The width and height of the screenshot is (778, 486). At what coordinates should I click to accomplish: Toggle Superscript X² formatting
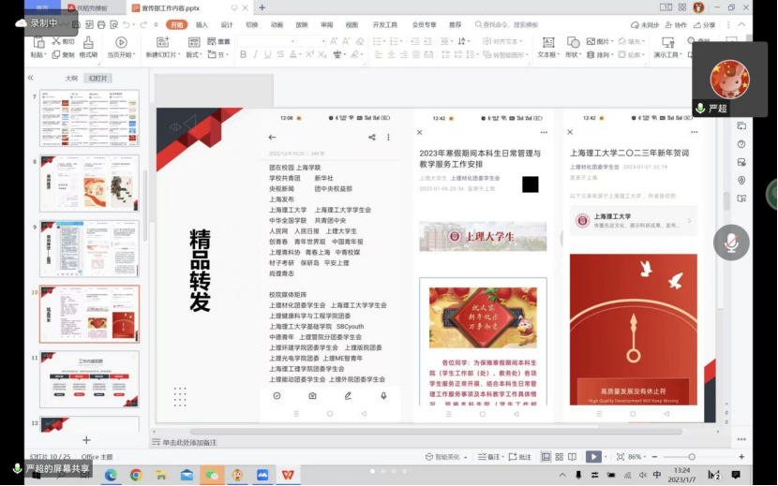click(309, 54)
